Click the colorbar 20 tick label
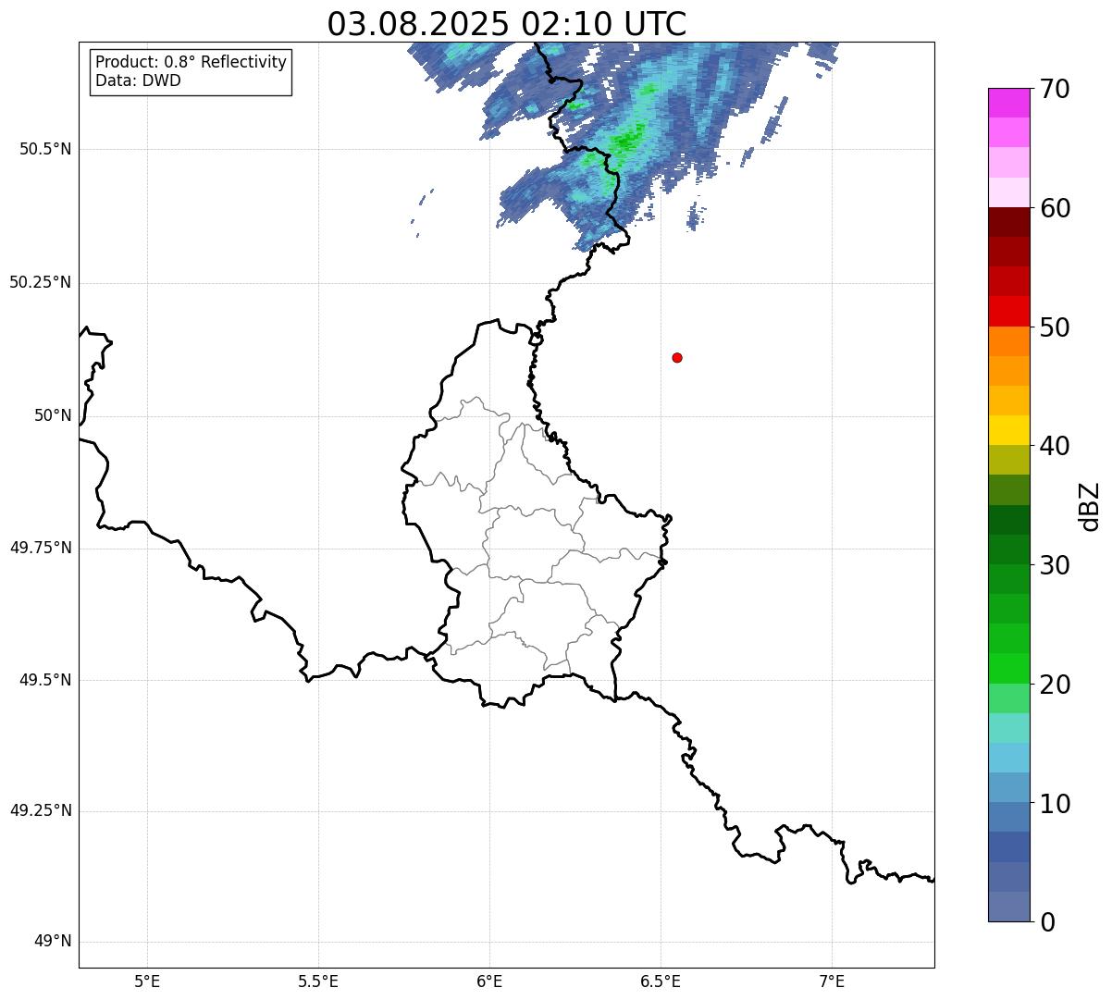Screen dimensions: 1112x1000 1055,685
